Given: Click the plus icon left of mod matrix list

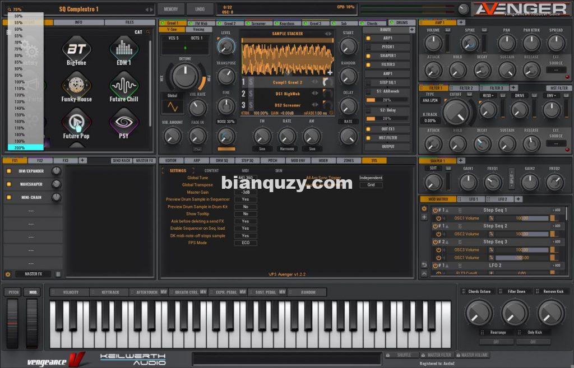Looking at the screenshot, I should click(x=424, y=217).
